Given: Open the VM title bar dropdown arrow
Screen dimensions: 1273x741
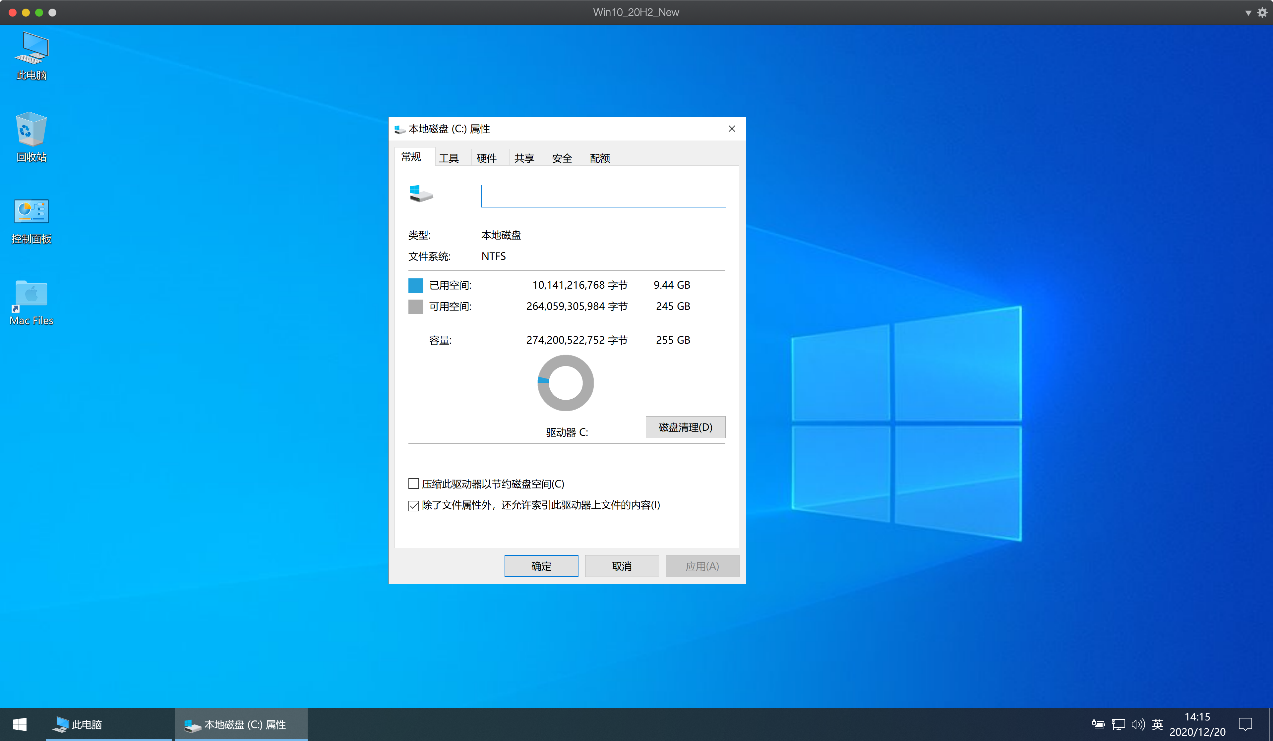Looking at the screenshot, I should coord(1248,13).
